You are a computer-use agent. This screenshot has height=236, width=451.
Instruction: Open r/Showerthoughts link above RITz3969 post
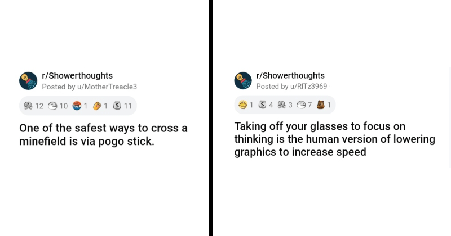(x=290, y=76)
